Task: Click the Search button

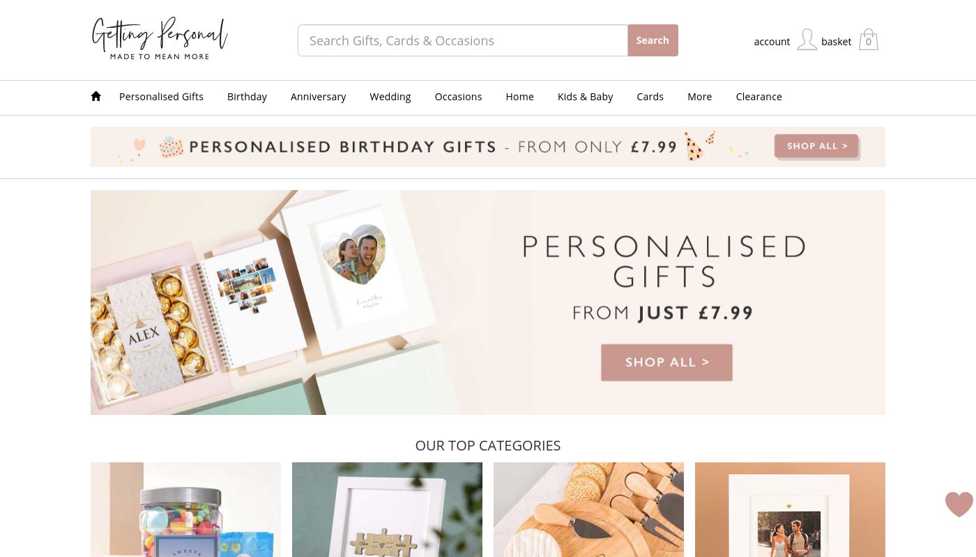Action: click(x=653, y=40)
